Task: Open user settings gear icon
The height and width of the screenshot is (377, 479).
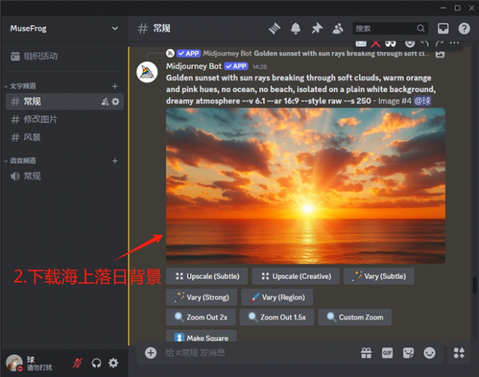Action: coord(113,363)
